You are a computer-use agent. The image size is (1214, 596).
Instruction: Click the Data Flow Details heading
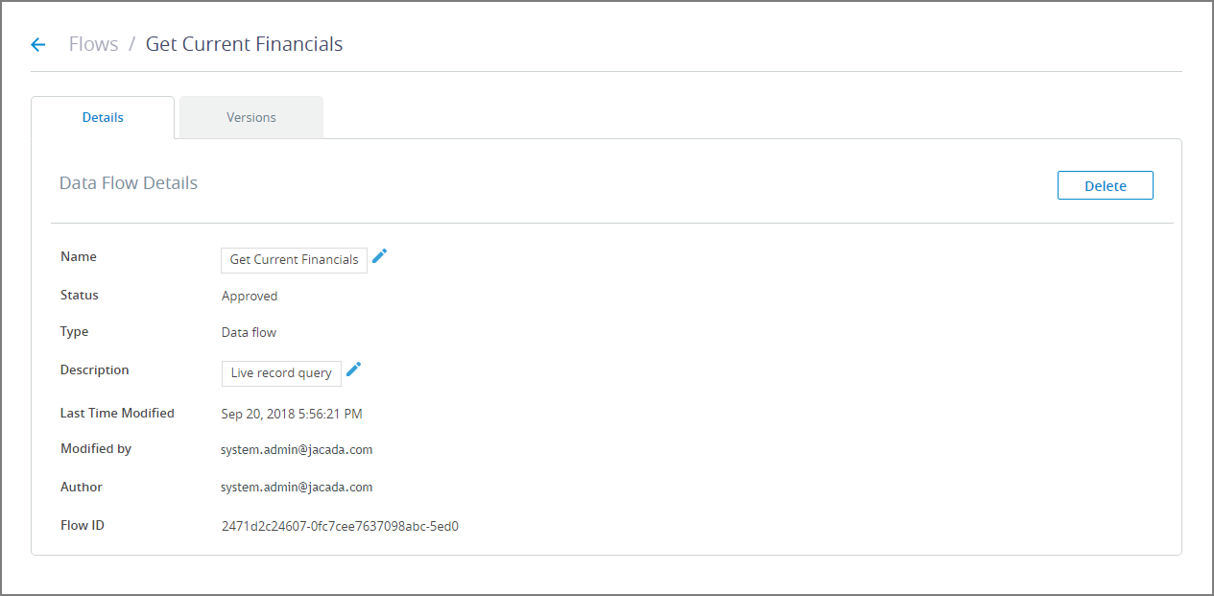coord(129,183)
